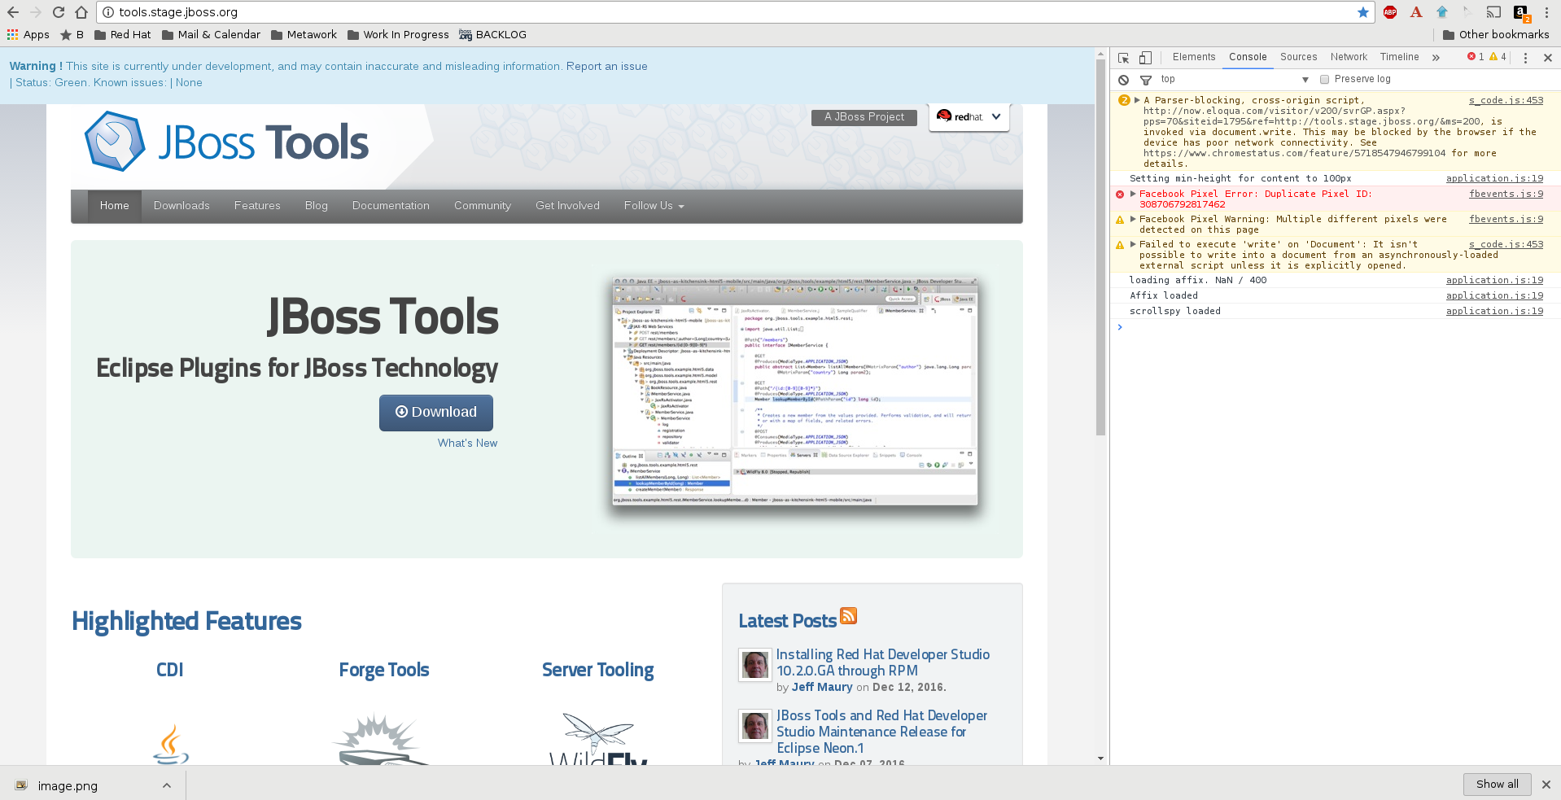
Task: Open the Blog navigation item
Action: click(317, 206)
